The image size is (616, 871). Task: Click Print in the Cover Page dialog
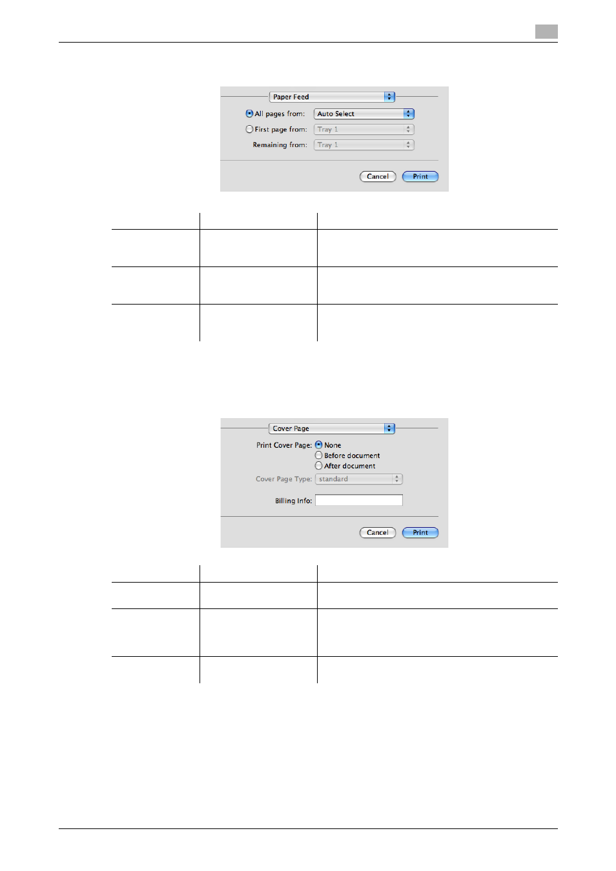[420, 532]
